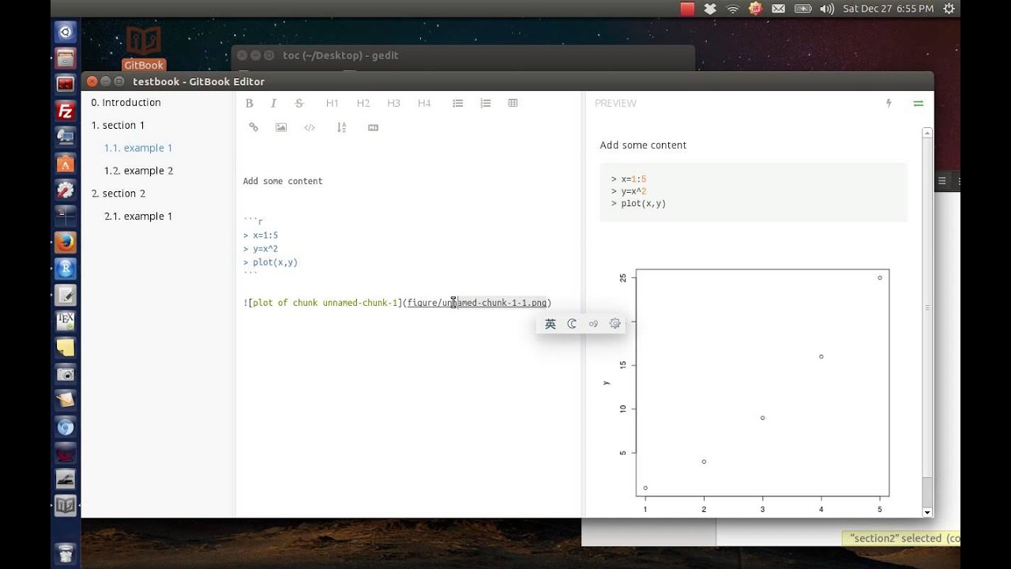Click the PREVIEW panel label
The image size is (1011, 569).
(x=615, y=104)
